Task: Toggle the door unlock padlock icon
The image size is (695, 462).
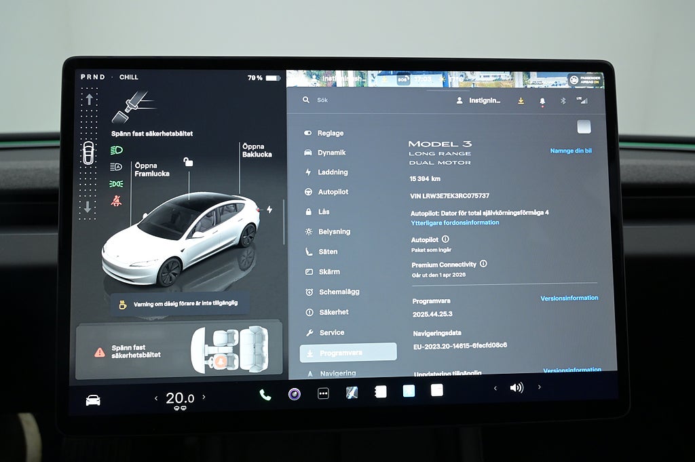Action: pos(188,161)
